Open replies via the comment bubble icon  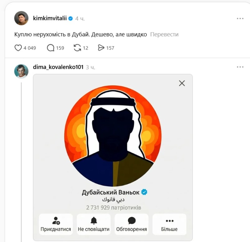[51, 48]
